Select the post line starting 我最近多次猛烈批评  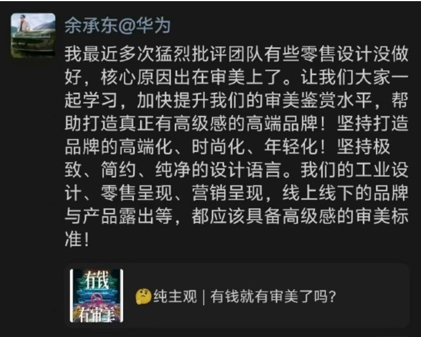tap(237, 54)
